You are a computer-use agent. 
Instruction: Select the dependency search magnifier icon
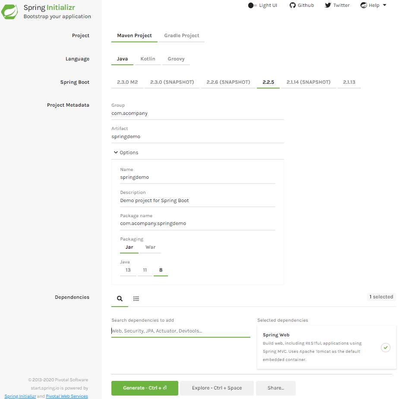(120, 298)
